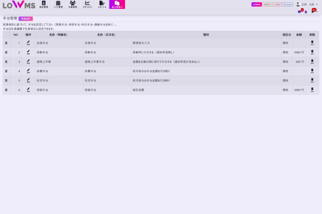
Task: Click the To CooL button
Action: tap(288, 4)
